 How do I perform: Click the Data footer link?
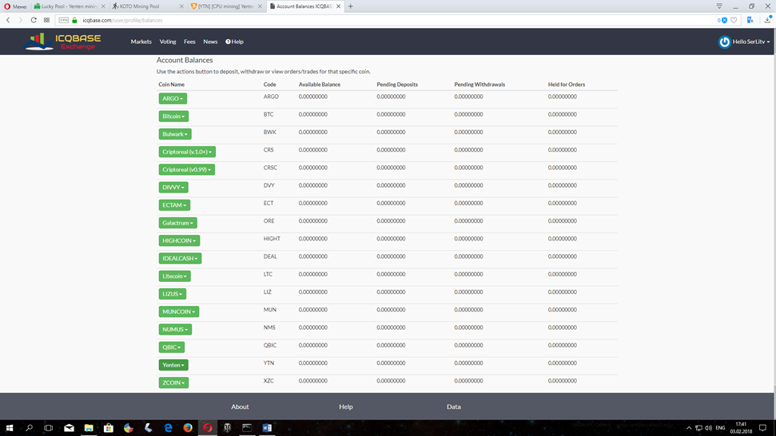[x=454, y=406]
